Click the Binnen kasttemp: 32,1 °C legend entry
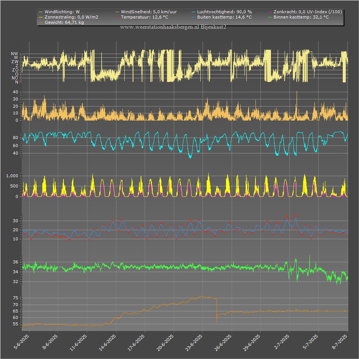The height and width of the screenshot is (359, 359). (299, 17)
